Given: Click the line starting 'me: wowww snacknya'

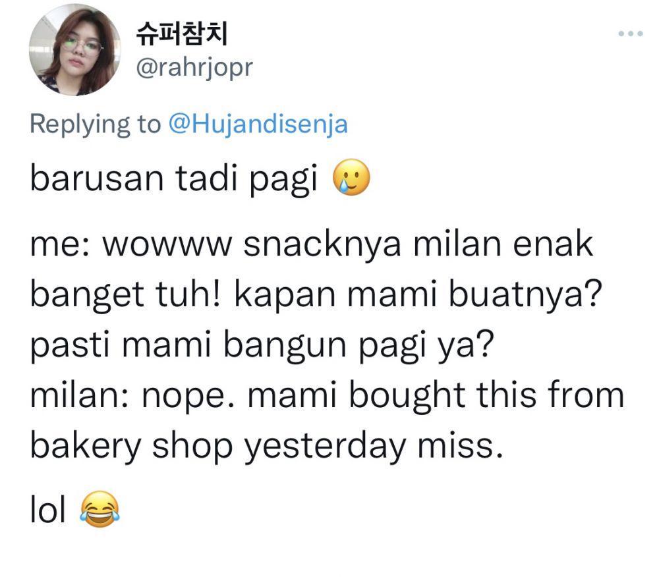Looking at the screenshot, I should coord(312,244).
